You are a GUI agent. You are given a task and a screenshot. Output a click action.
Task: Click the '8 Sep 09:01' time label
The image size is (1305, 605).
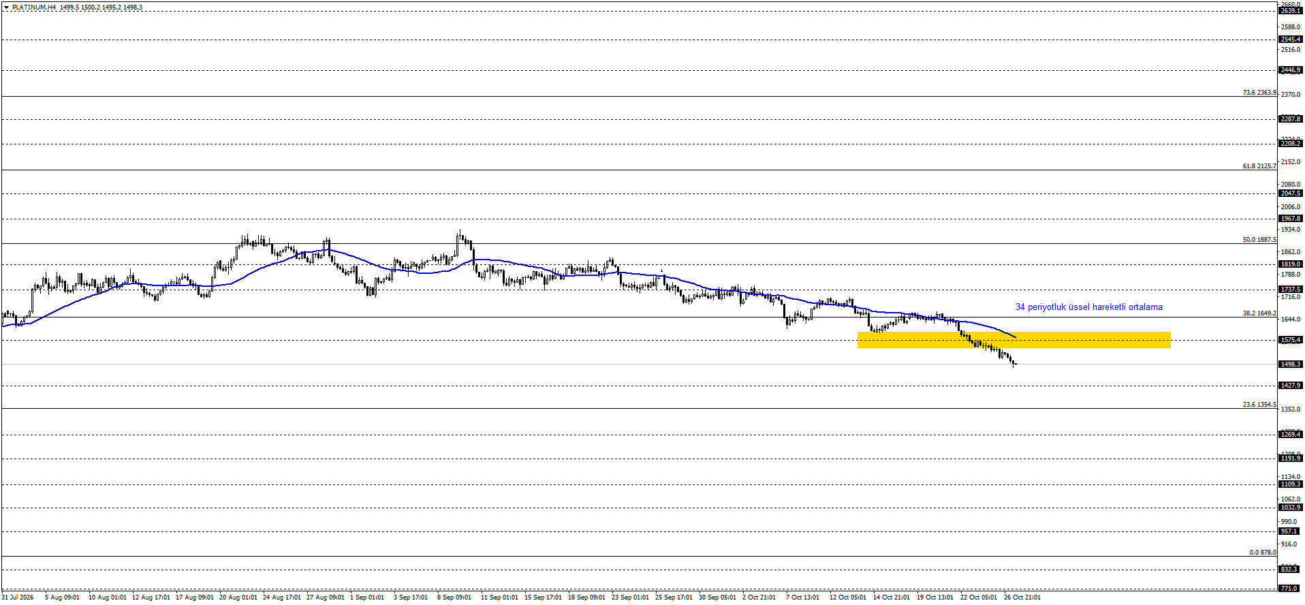coord(454,598)
